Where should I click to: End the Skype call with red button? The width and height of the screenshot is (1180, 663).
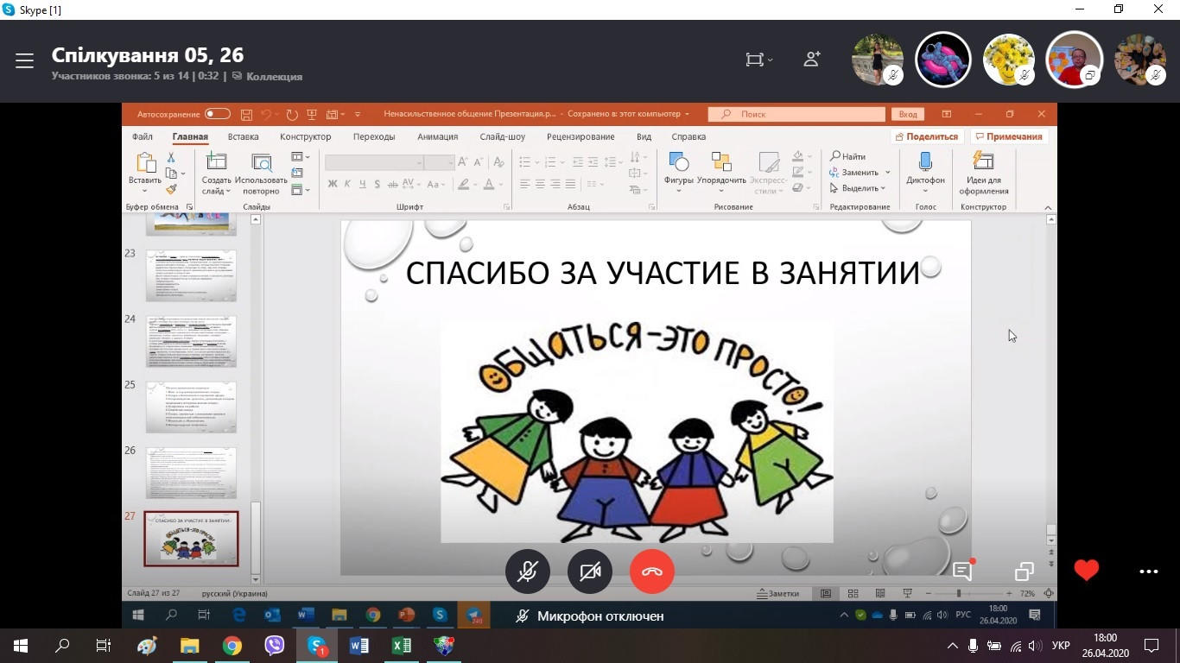(652, 571)
